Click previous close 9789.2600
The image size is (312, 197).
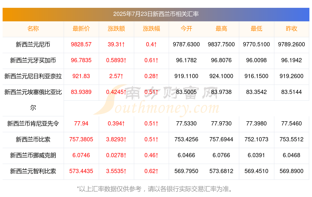291,45
